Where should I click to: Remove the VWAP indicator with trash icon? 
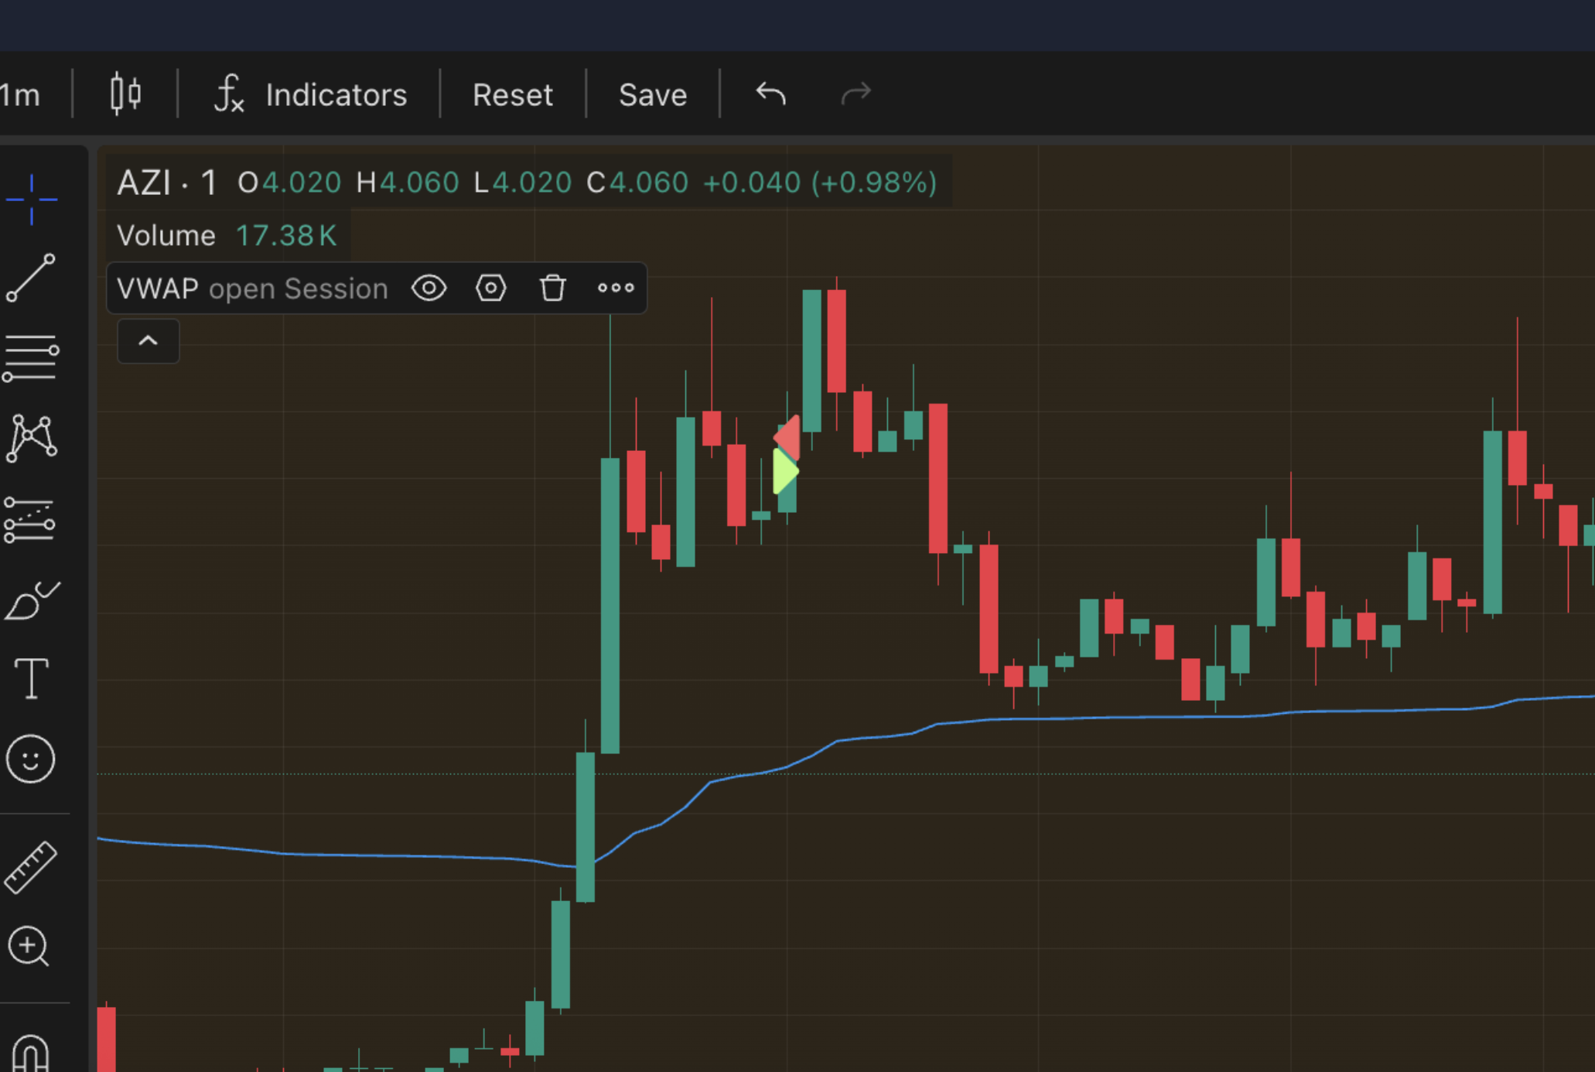[553, 288]
